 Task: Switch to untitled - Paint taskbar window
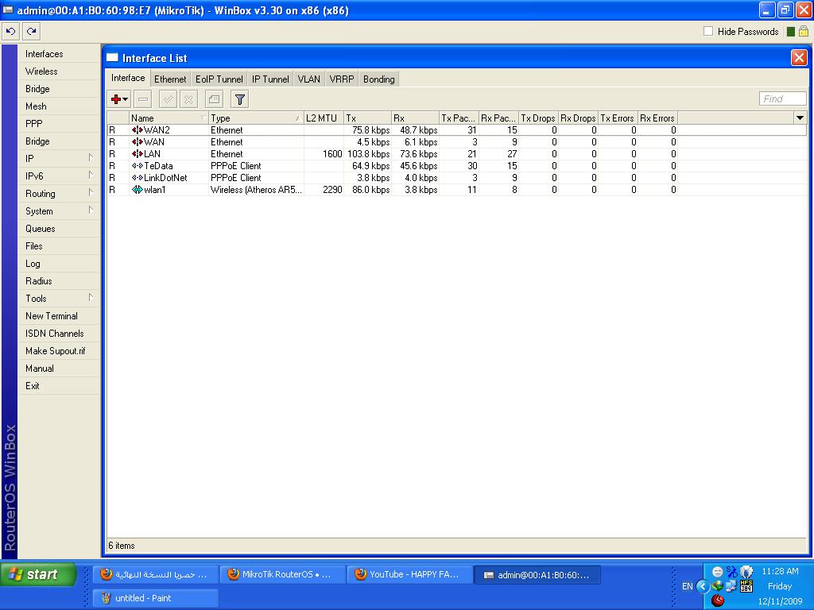155,598
